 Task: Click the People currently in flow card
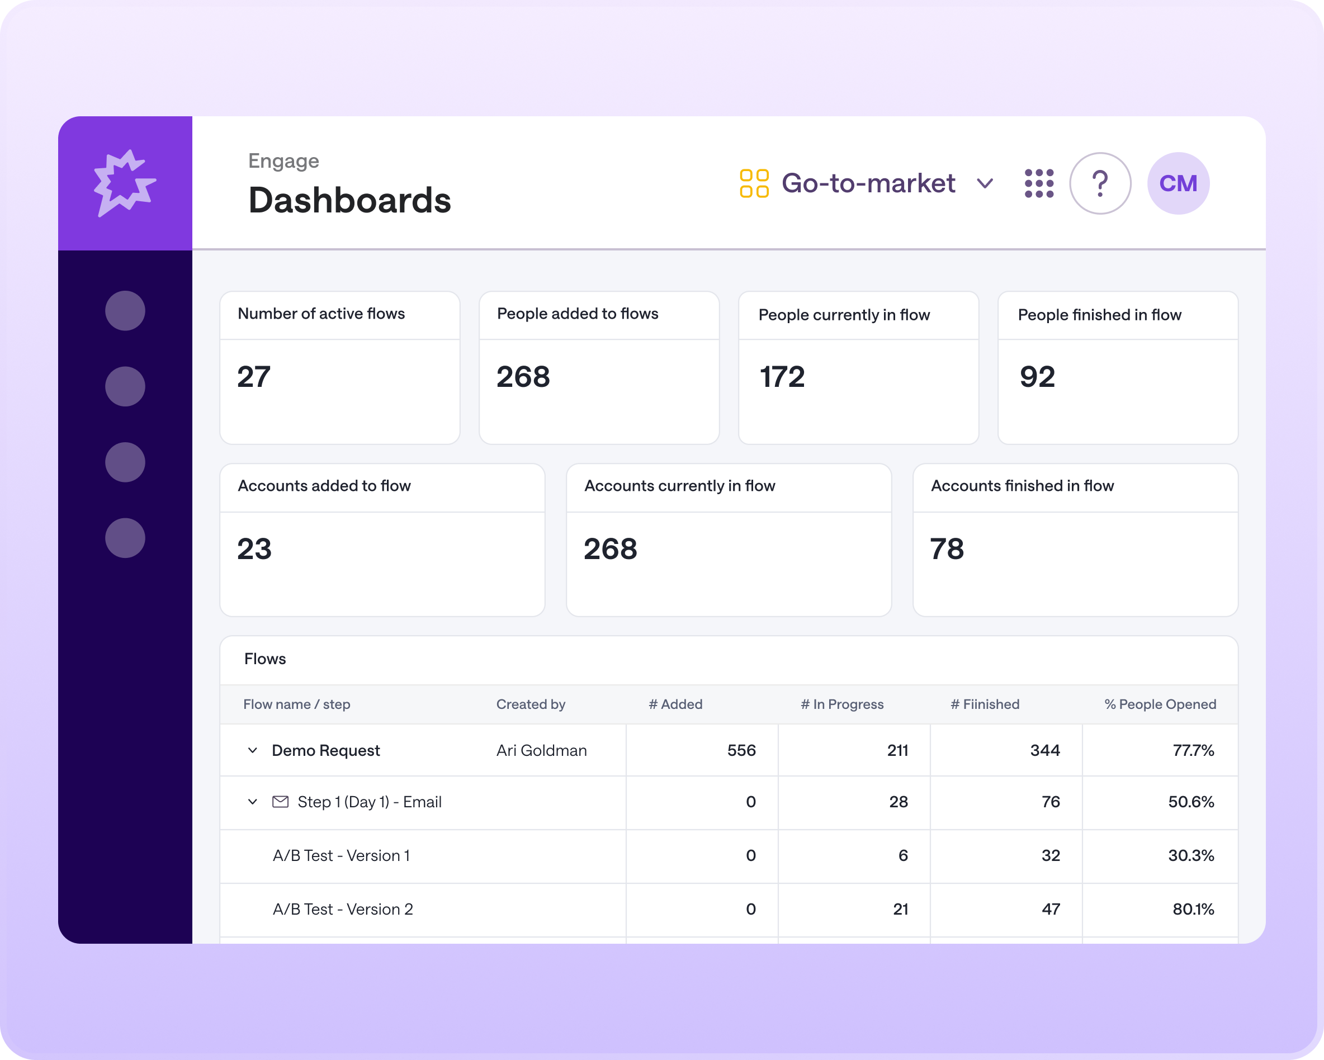coord(858,367)
